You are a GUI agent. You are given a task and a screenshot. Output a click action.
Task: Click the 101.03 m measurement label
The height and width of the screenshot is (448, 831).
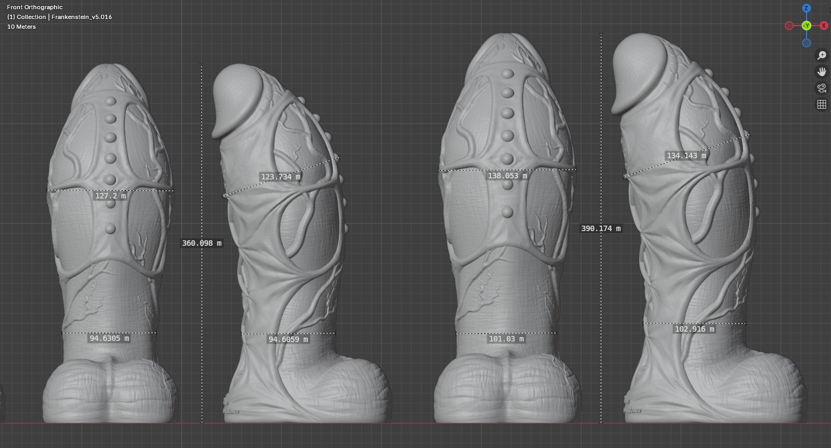pyautogui.click(x=506, y=339)
